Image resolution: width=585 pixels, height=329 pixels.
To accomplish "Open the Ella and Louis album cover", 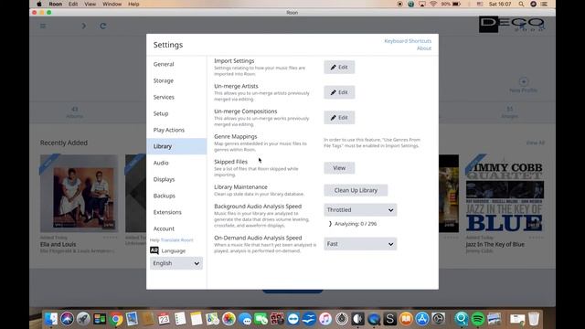I will pyautogui.click(x=80, y=193).
